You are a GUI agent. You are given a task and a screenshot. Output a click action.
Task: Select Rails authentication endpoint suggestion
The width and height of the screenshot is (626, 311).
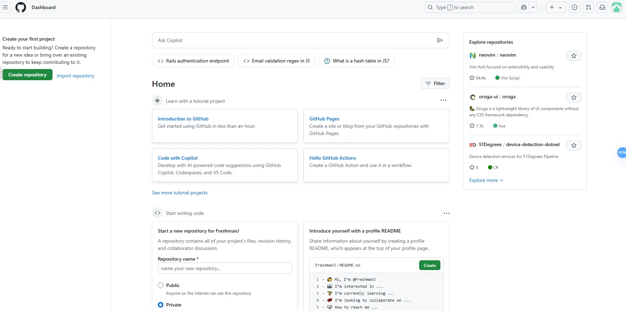(x=193, y=61)
